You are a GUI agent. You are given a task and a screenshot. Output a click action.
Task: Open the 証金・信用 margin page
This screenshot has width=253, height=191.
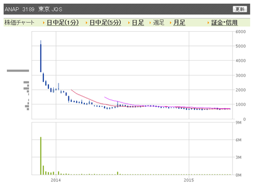225,23
